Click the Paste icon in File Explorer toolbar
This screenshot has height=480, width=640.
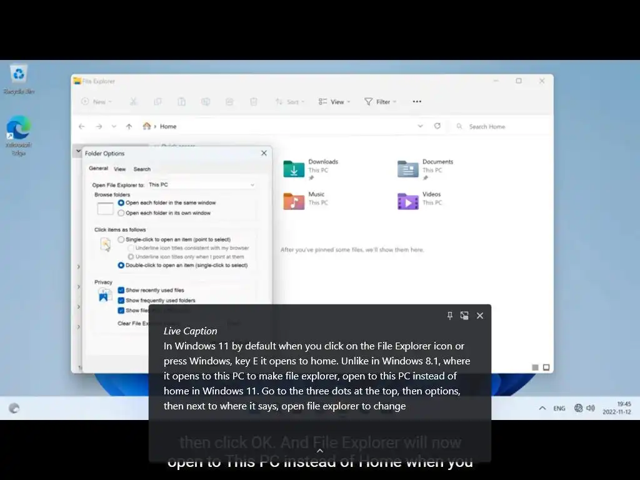pos(182,102)
